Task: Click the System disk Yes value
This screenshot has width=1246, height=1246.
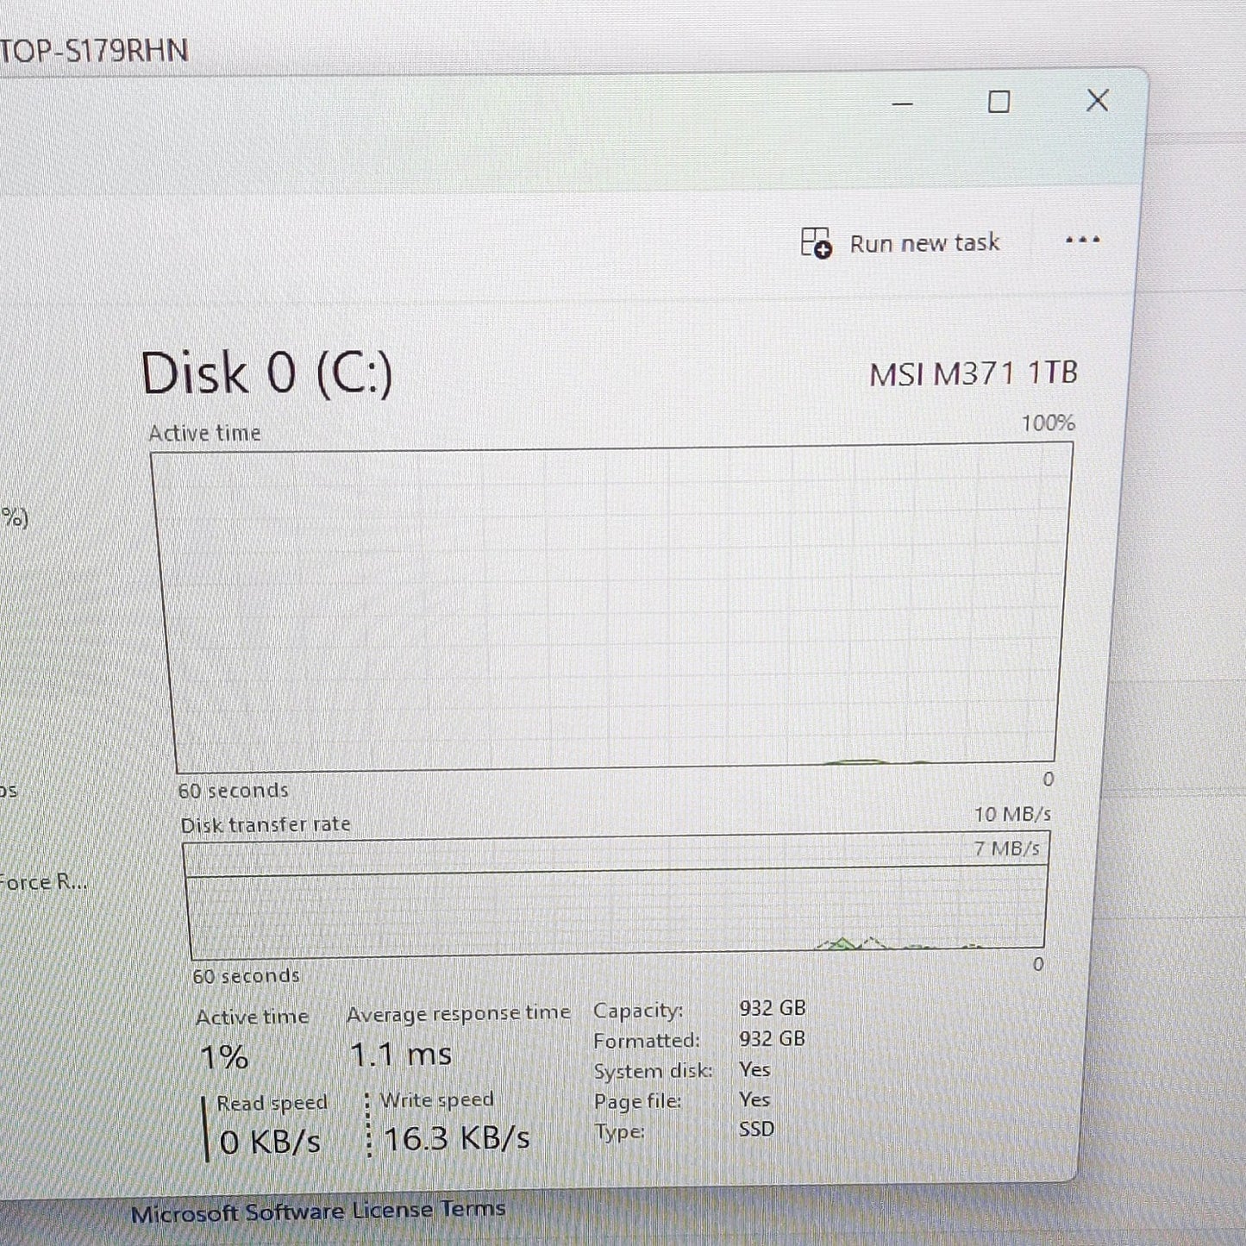Action: click(754, 1069)
